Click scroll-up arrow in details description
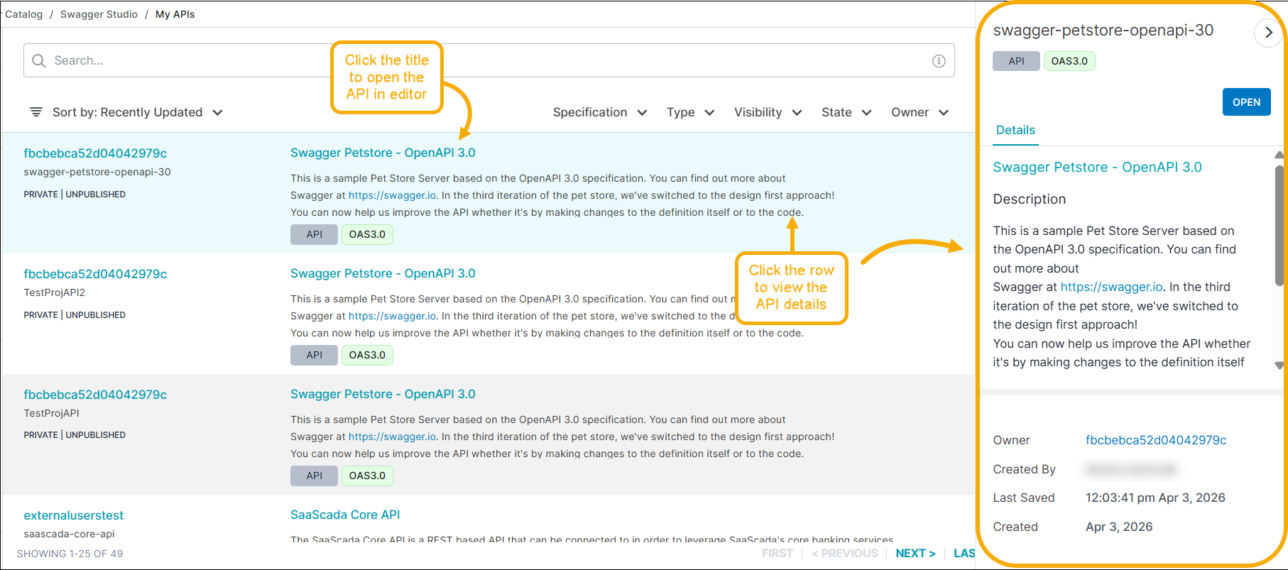Screen dimensions: 1288x570 tap(1279, 155)
